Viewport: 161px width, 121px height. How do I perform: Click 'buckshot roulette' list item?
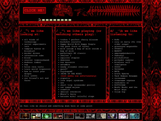coord(71,42)
